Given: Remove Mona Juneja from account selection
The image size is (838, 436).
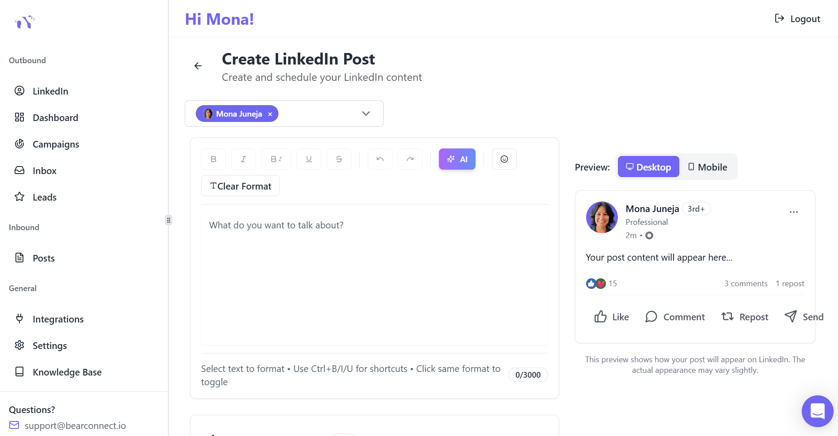Looking at the screenshot, I should coord(270,114).
